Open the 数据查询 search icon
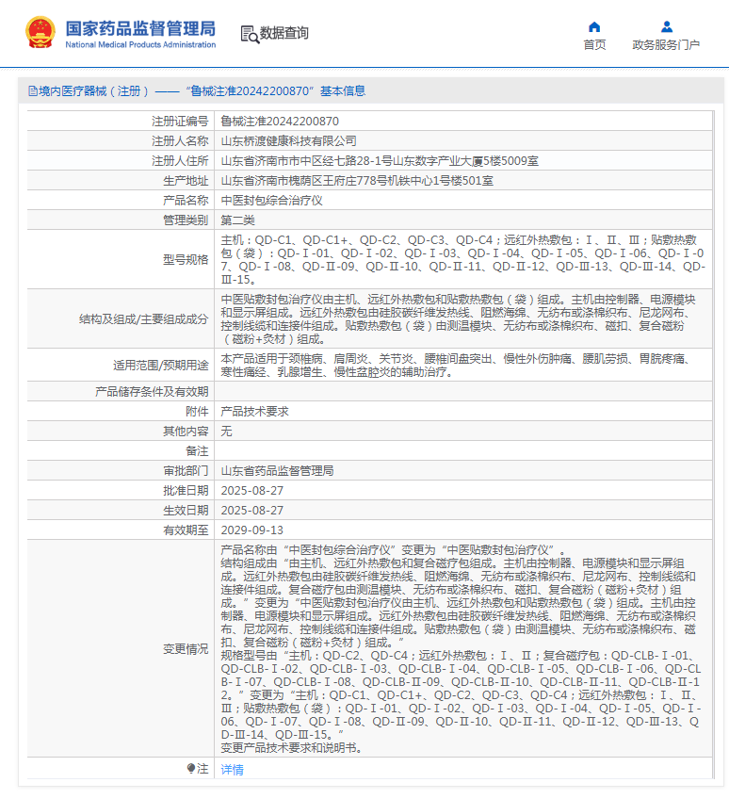This screenshot has width=729, height=799. click(x=250, y=34)
